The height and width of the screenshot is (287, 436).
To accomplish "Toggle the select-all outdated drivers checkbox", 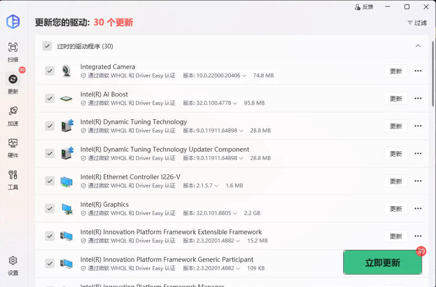I will click(x=47, y=46).
